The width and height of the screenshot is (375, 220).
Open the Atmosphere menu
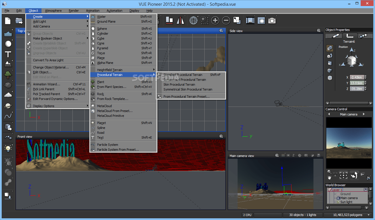(53, 11)
